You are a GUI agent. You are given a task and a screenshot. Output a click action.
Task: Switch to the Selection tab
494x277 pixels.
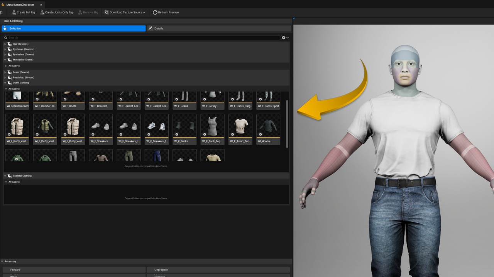(x=74, y=28)
